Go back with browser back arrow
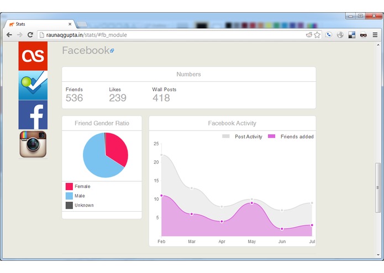The height and width of the screenshot is (273, 384). pos(9,35)
